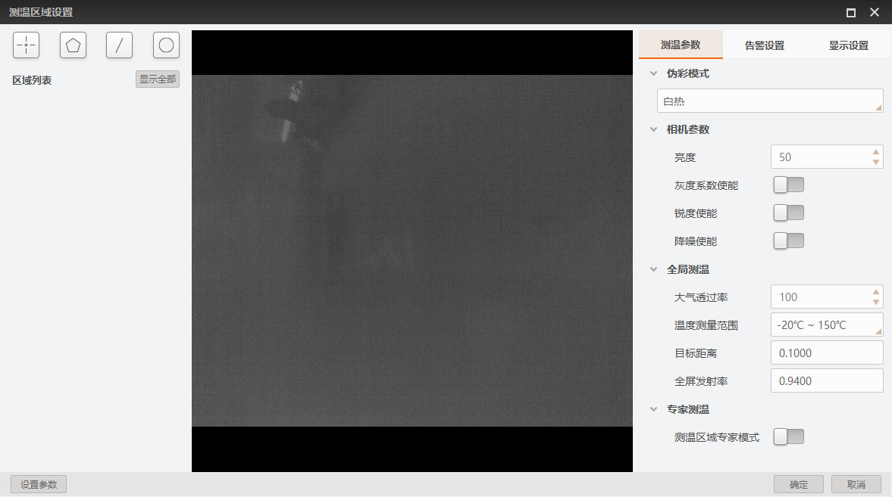Increase the 大气透过率 value with up arrow
Image resolution: width=892 pixels, height=497 pixels.
pos(876,292)
